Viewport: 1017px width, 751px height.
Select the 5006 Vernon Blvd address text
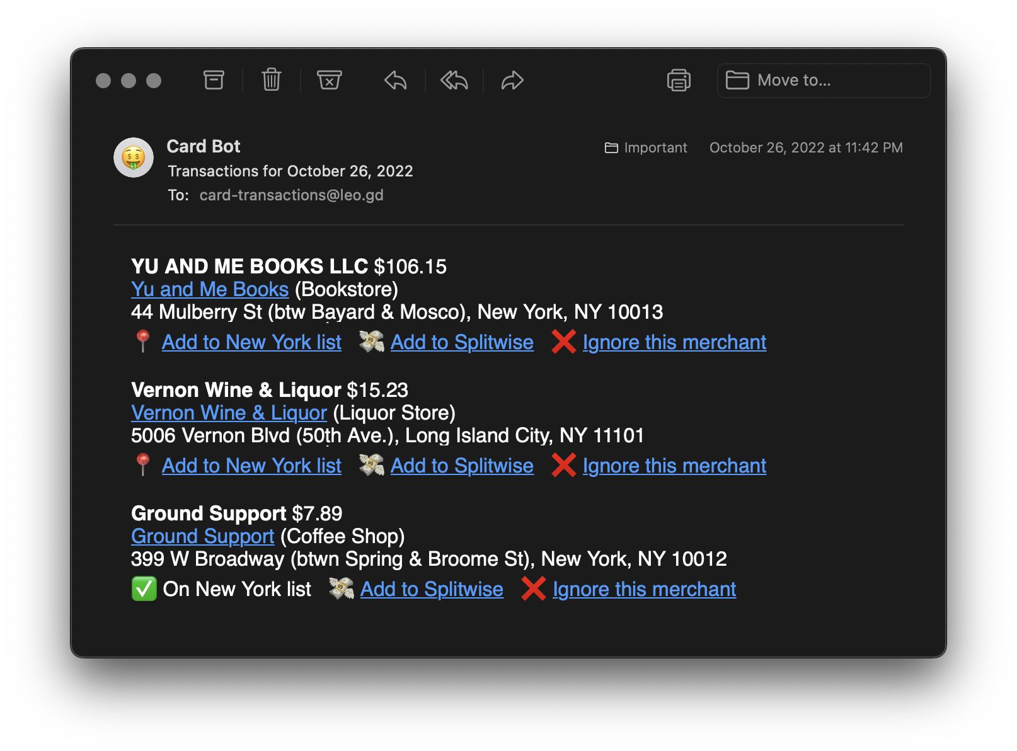coord(388,435)
